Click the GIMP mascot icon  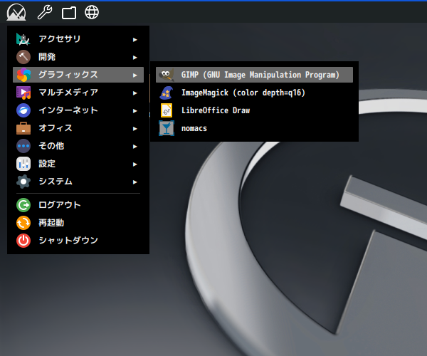point(166,74)
